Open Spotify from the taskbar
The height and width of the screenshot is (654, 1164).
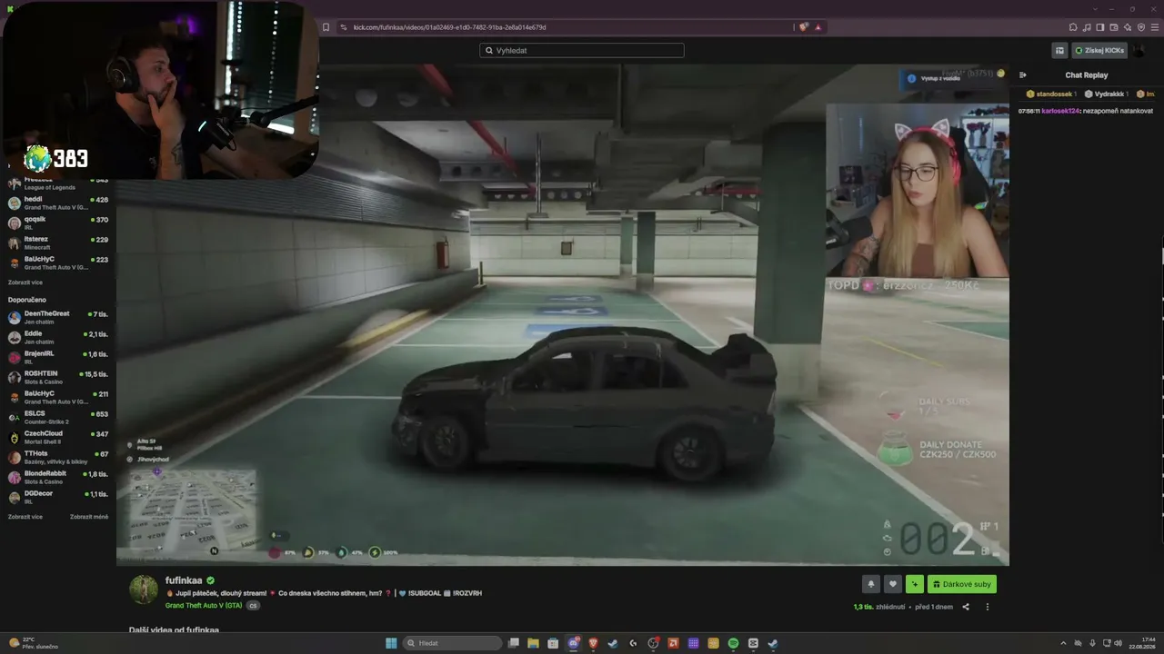coord(733,643)
